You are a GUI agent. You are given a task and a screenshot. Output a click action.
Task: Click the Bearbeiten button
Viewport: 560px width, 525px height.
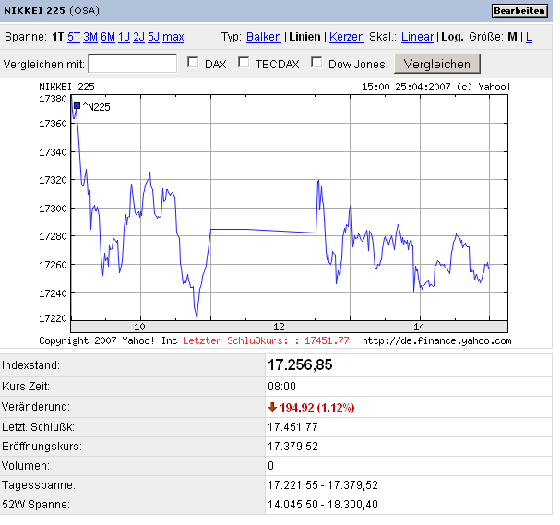tap(519, 11)
